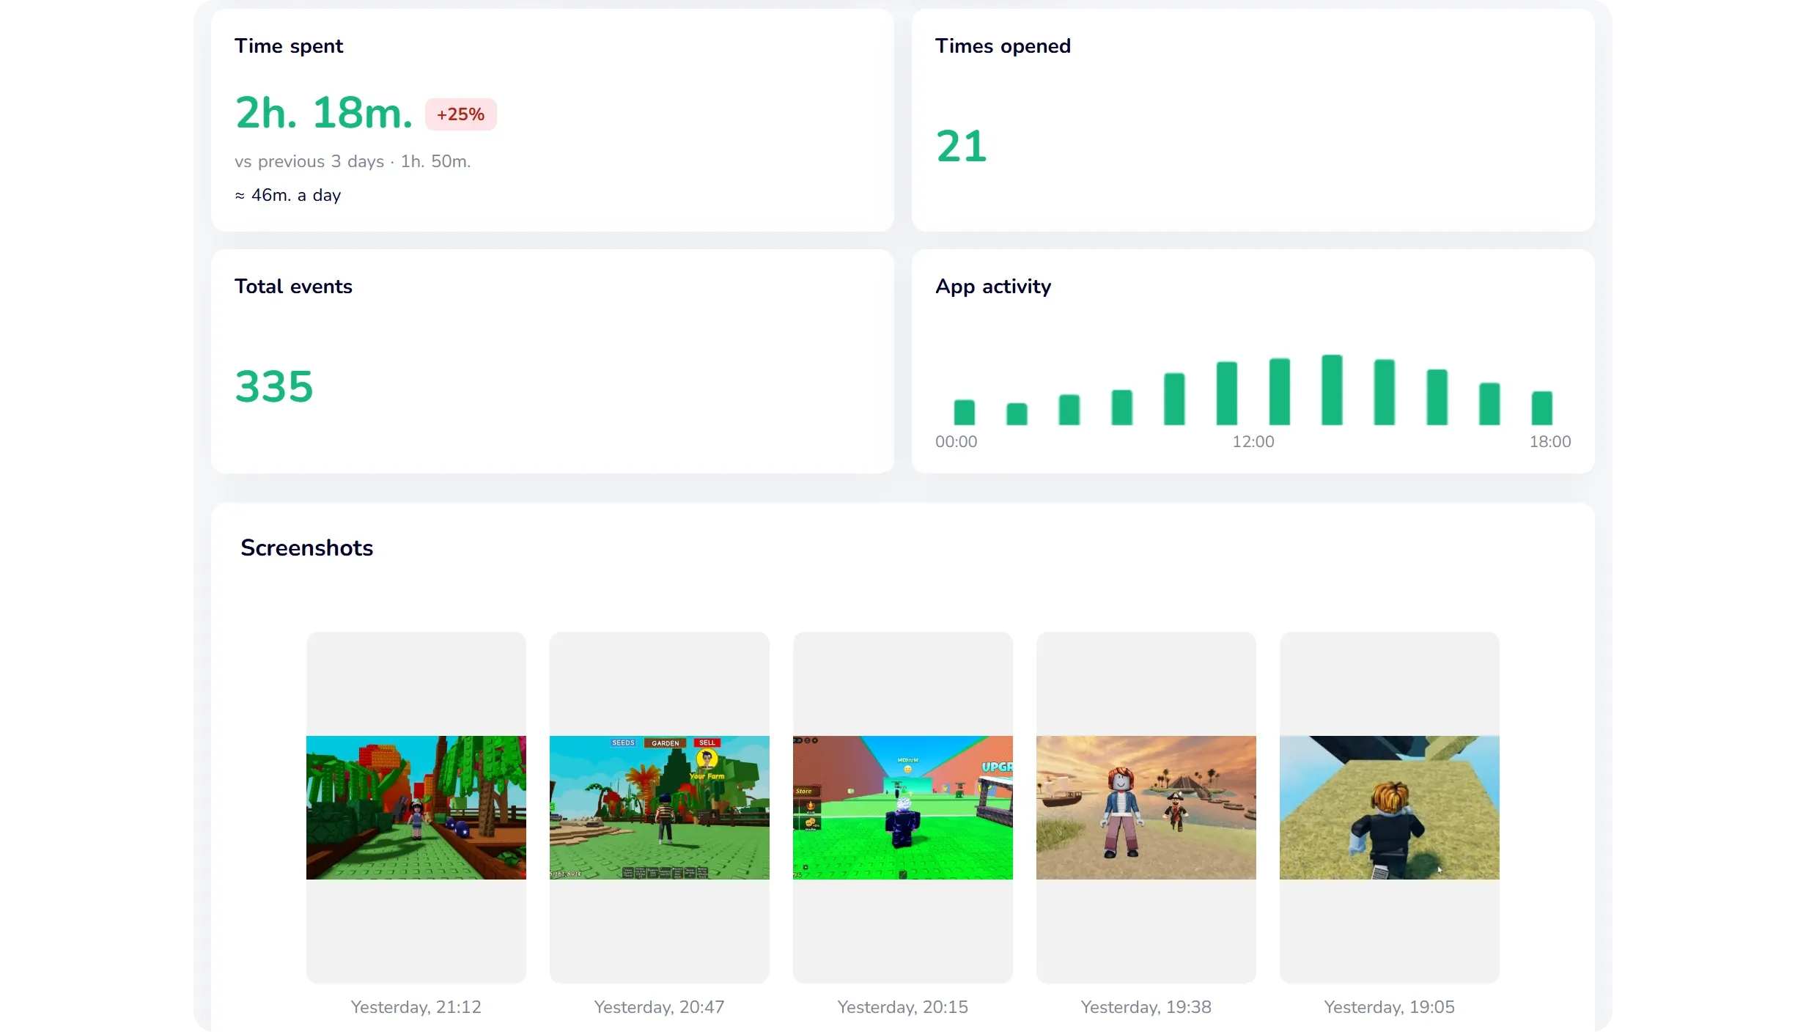Click the last bar above 18:00 in chart
Viewport: 1806px width, 1032px height.
pos(1542,408)
